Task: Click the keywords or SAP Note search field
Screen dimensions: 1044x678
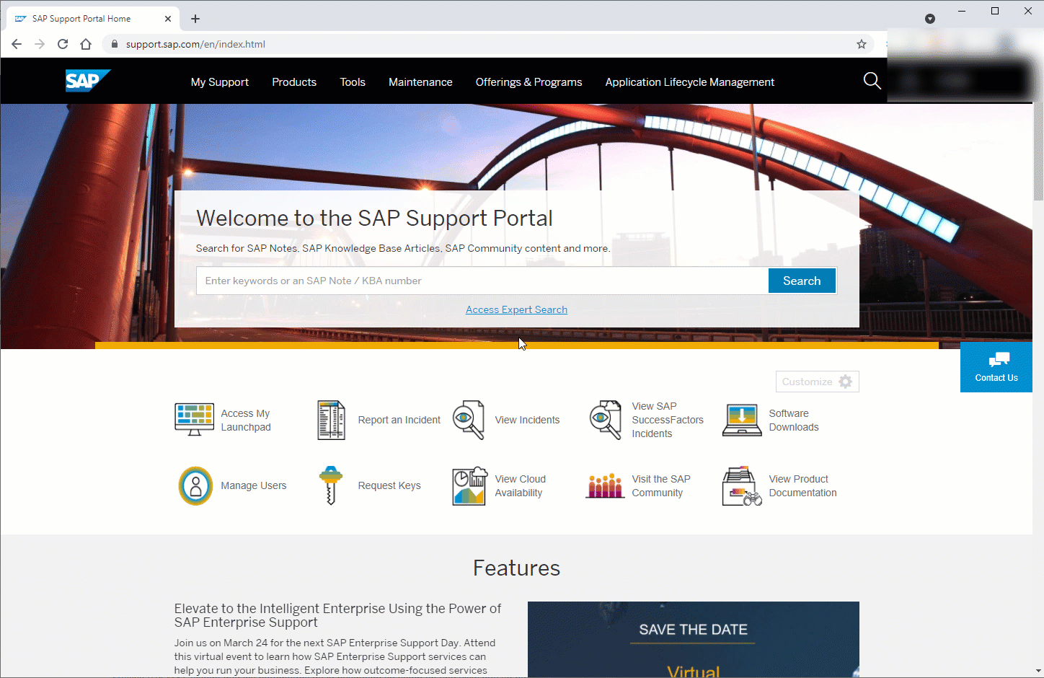Action: tap(482, 281)
